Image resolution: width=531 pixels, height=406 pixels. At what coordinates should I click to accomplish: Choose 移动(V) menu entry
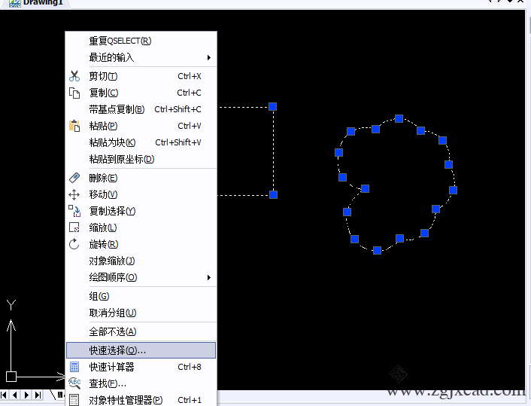pyautogui.click(x=141, y=194)
